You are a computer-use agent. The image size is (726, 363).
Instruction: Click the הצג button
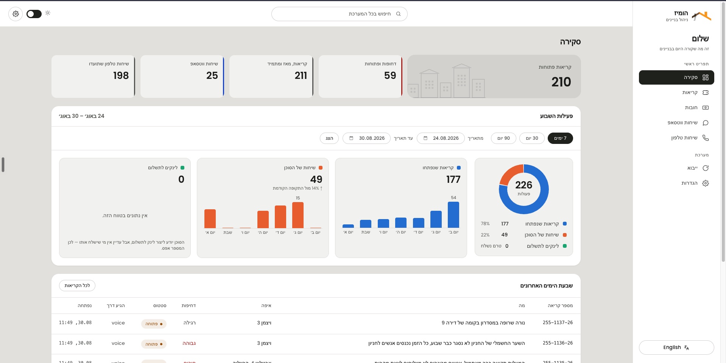(329, 138)
